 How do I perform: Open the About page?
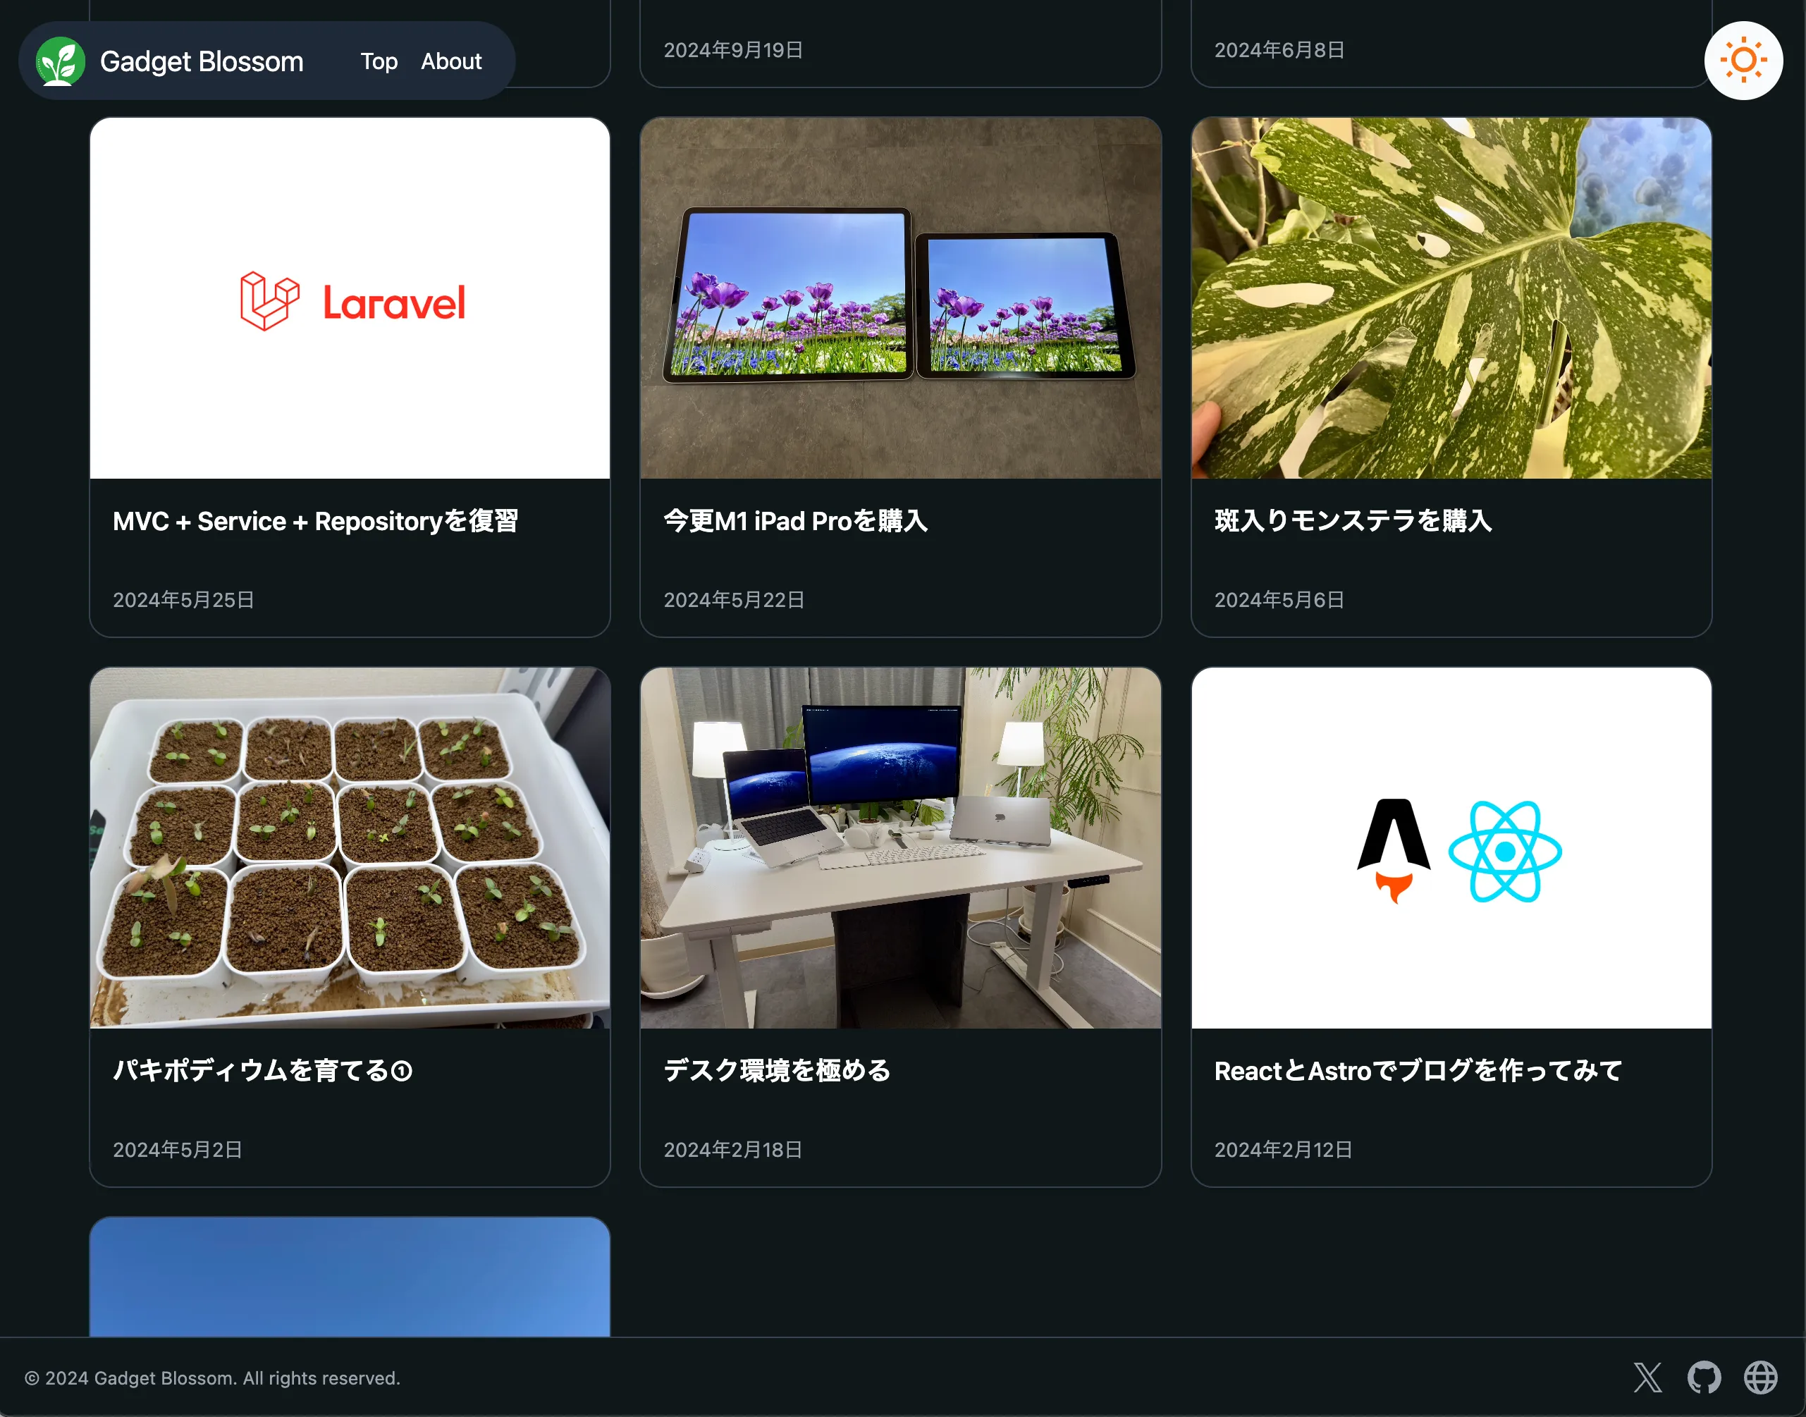(x=450, y=61)
